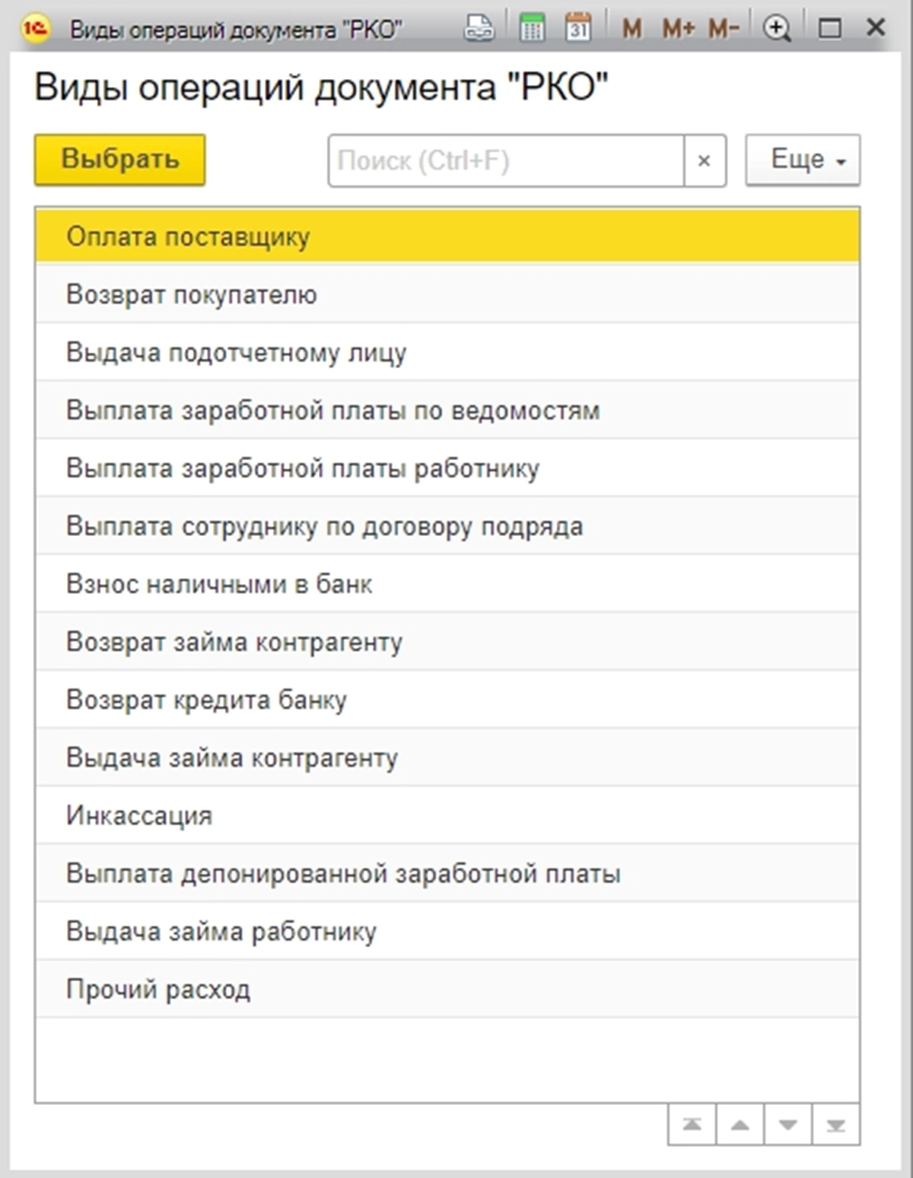913x1178 pixels.
Task: Click the M+ memory add button
Action: (x=678, y=29)
